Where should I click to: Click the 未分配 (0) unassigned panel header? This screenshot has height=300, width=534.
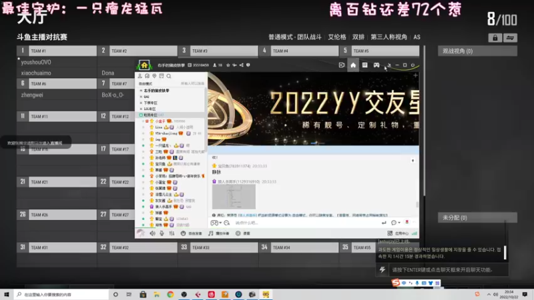click(477, 218)
